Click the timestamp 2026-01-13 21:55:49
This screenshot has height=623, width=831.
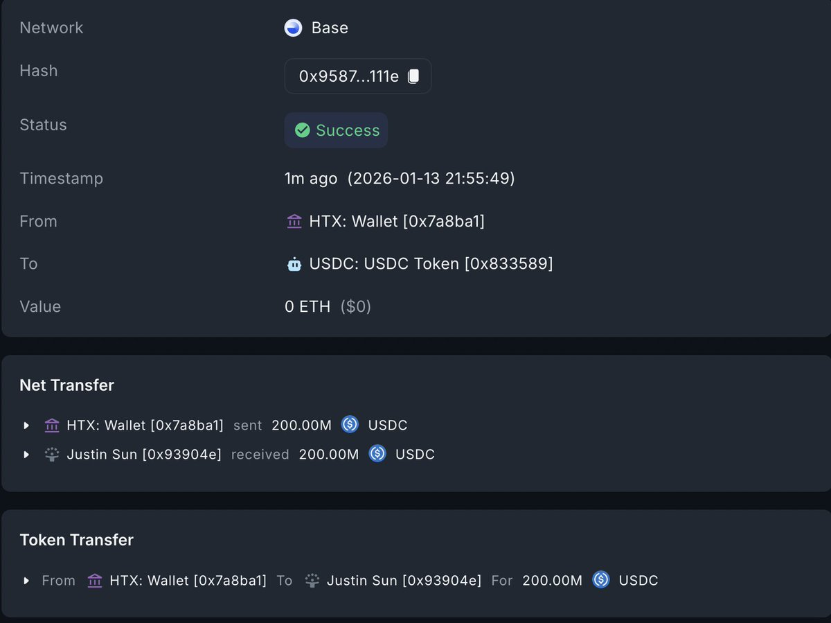point(431,179)
